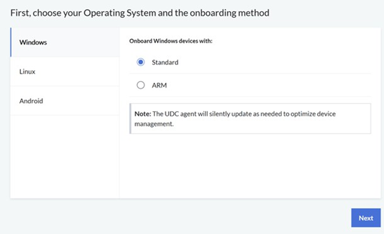Viewport: 384px width, 234px height.
Task: Click the "Onboard Windows devices with:" label
Action: coord(171,41)
